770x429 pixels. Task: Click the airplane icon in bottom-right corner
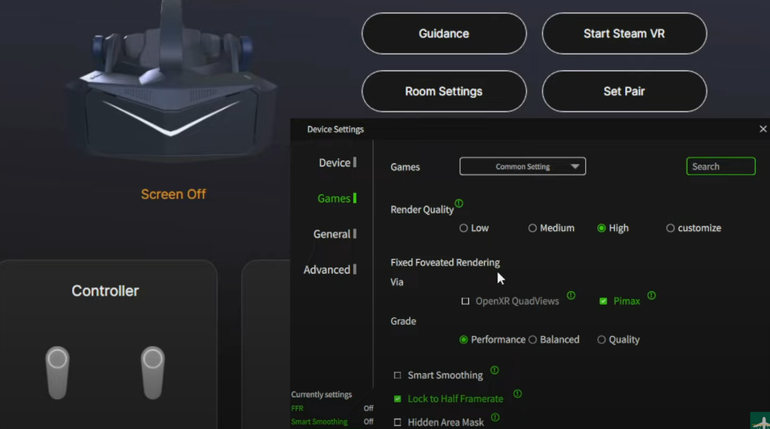(x=759, y=420)
